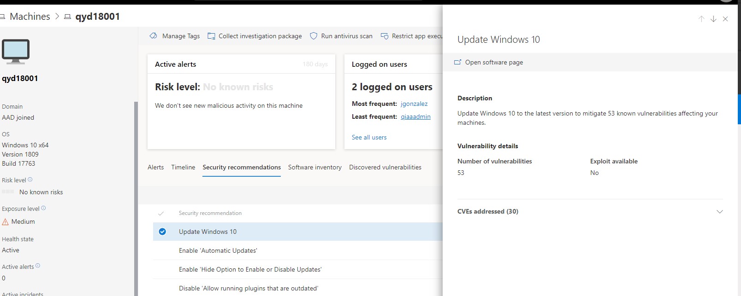Expand the CVEs addressed (30) section
This screenshot has height=296, width=741.
point(720,212)
